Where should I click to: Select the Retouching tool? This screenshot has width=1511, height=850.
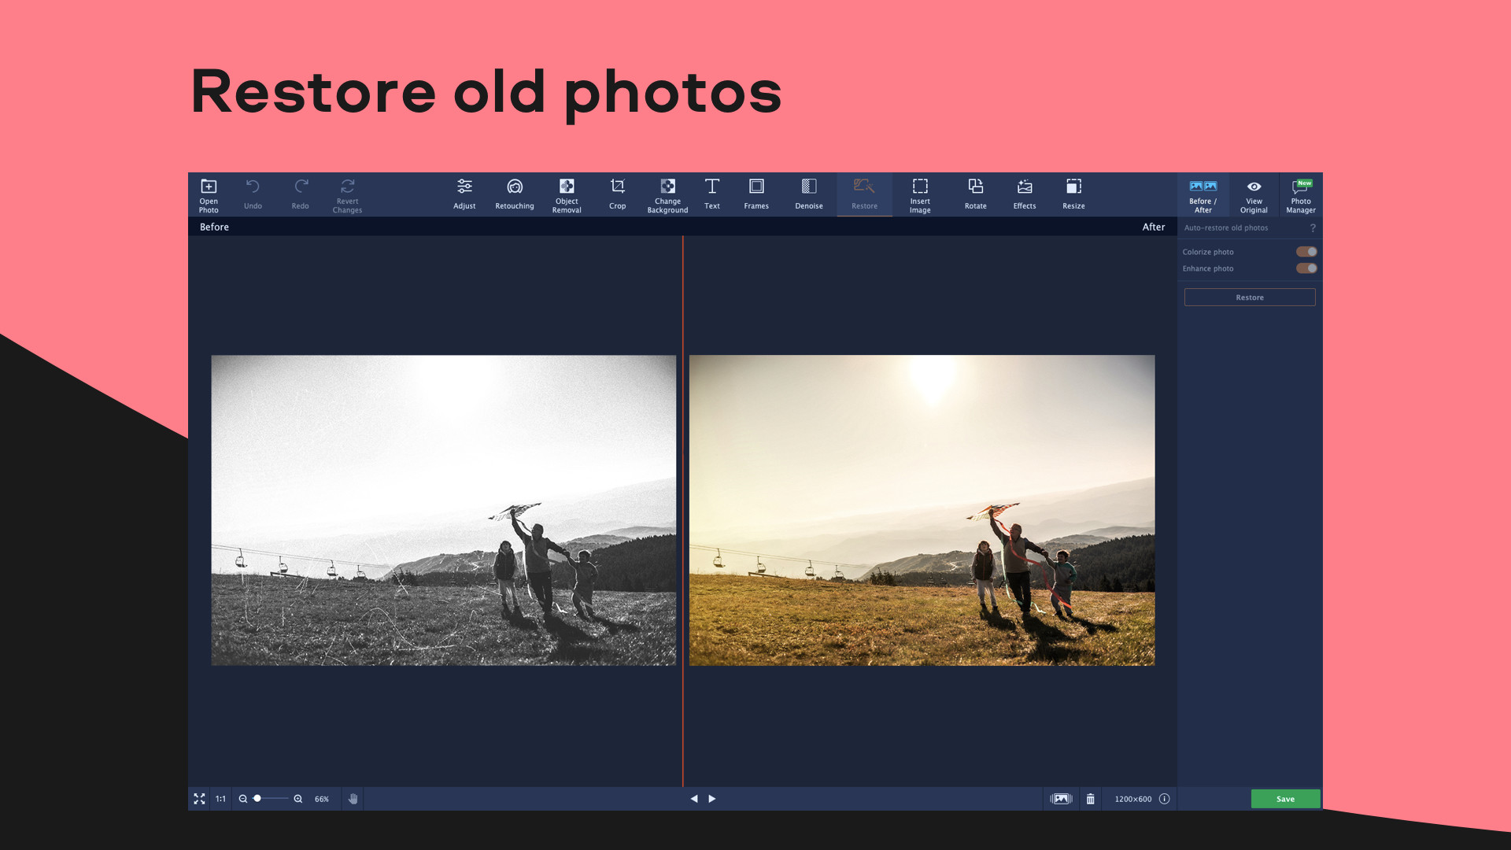(514, 194)
